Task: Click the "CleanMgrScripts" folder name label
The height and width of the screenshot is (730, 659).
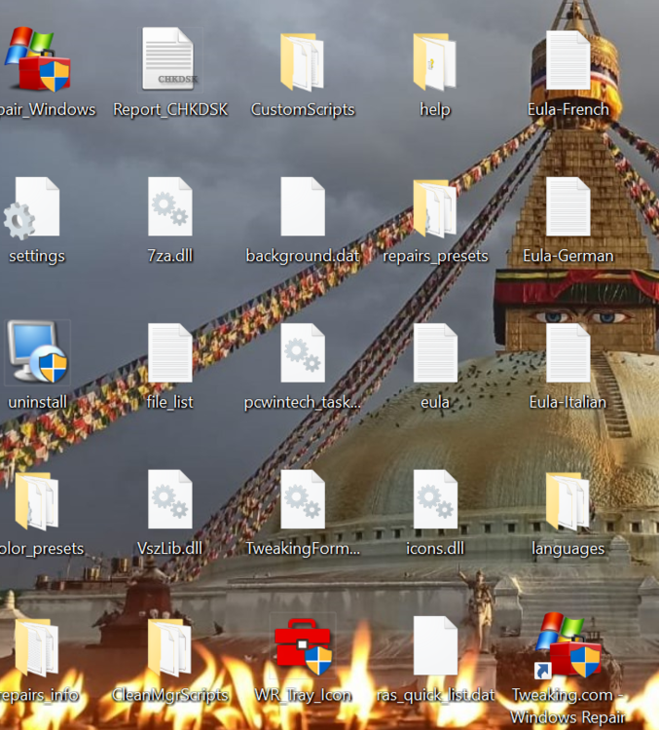Action: pyautogui.click(x=170, y=696)
